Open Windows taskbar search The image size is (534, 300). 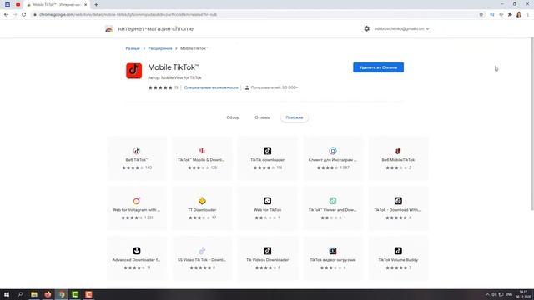pyautogui.click(x=20, y=294)
